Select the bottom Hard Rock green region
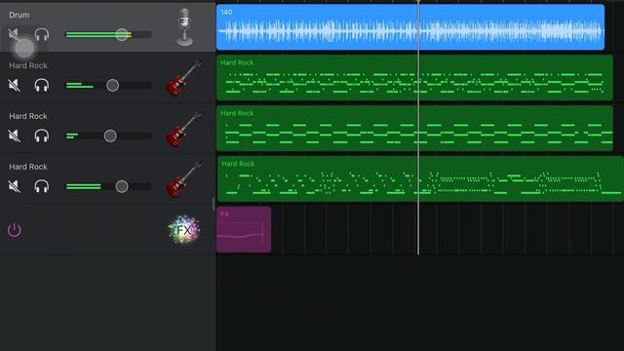This screenshot has height=351, width=624. [x=420, y=178]
